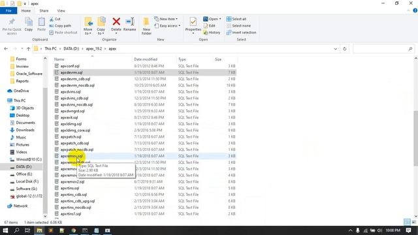
Task: Expand the address bar history dropdown
Action: (x=335, y=49)
